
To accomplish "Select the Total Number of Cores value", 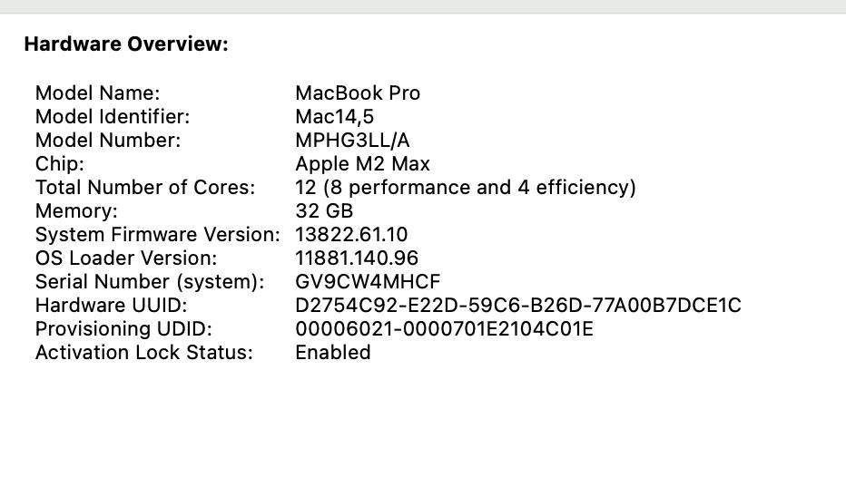I will pos(466,188).
